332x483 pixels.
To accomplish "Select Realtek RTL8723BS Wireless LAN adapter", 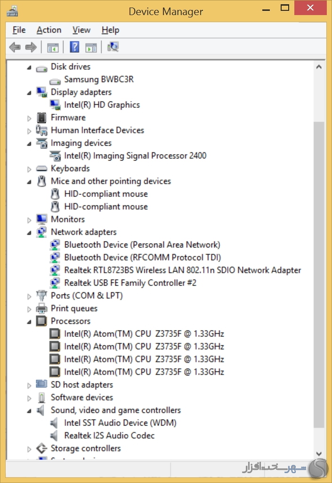I will coord(183,270).
